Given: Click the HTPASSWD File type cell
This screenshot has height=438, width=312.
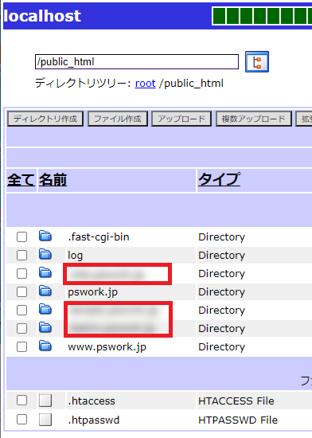Looking at the screenshot, I should (238, 420).
